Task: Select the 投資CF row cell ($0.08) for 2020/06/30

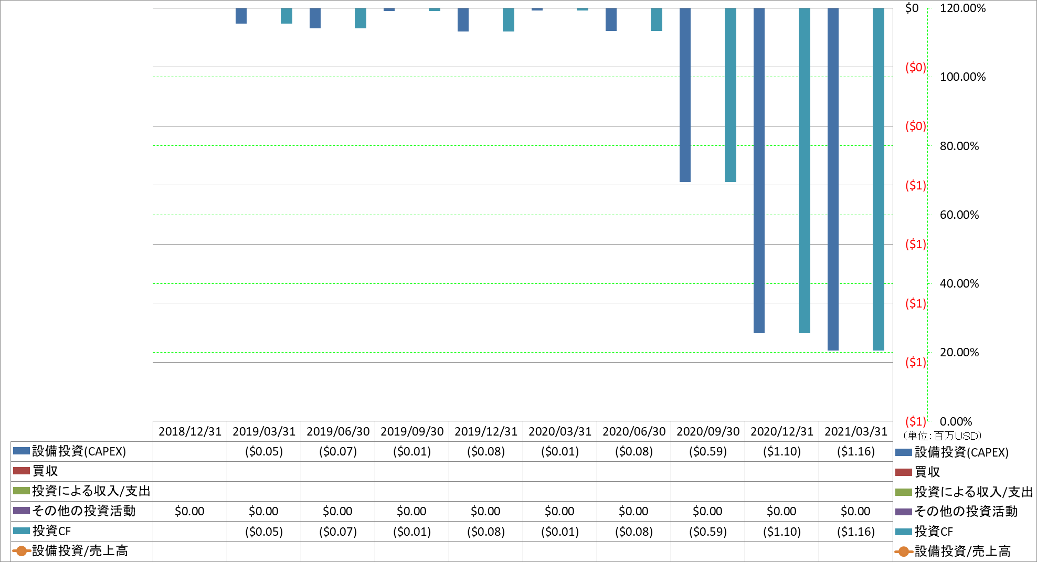Action: click(x=634, y=532)
